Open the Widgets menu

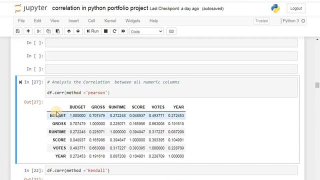tap(132, 21)
